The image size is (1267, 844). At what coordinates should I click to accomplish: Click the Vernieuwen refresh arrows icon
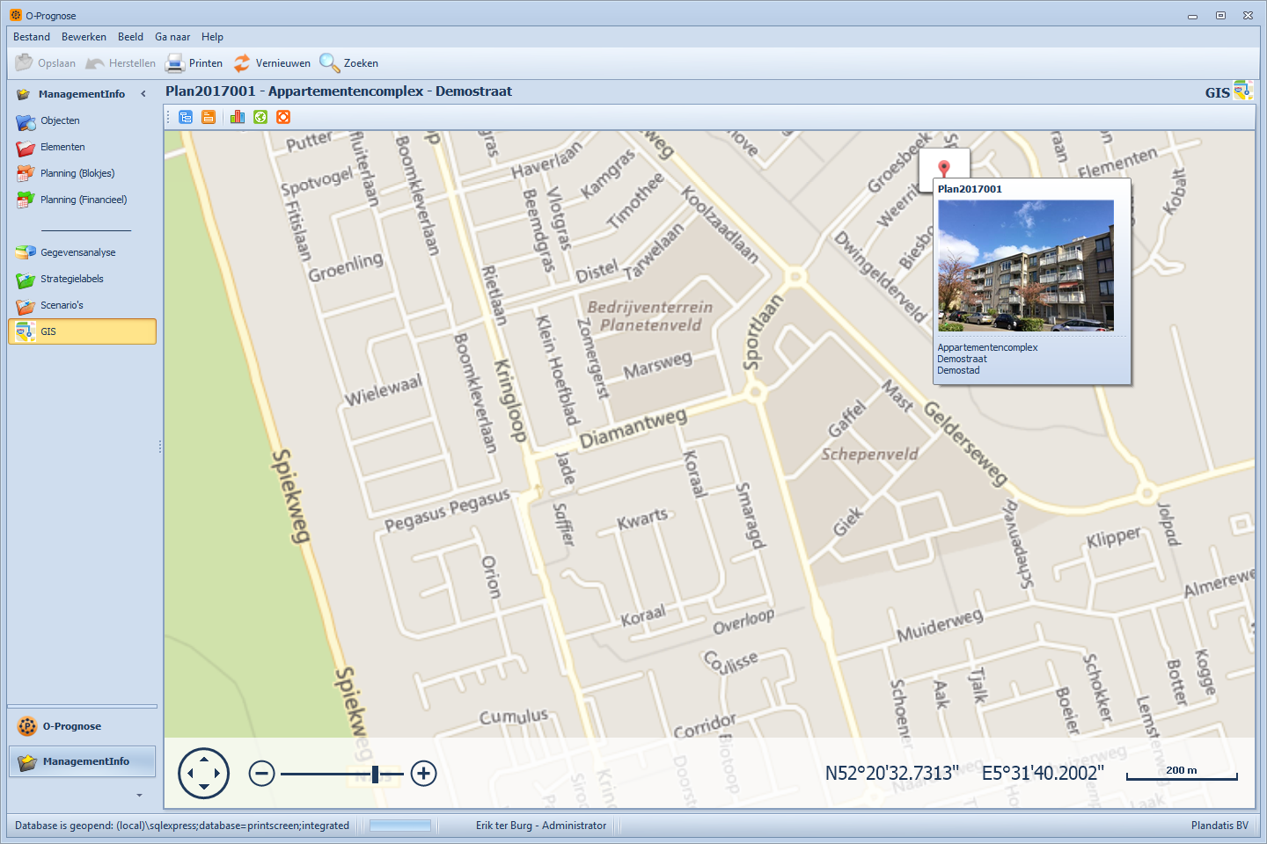pos(242,62)
